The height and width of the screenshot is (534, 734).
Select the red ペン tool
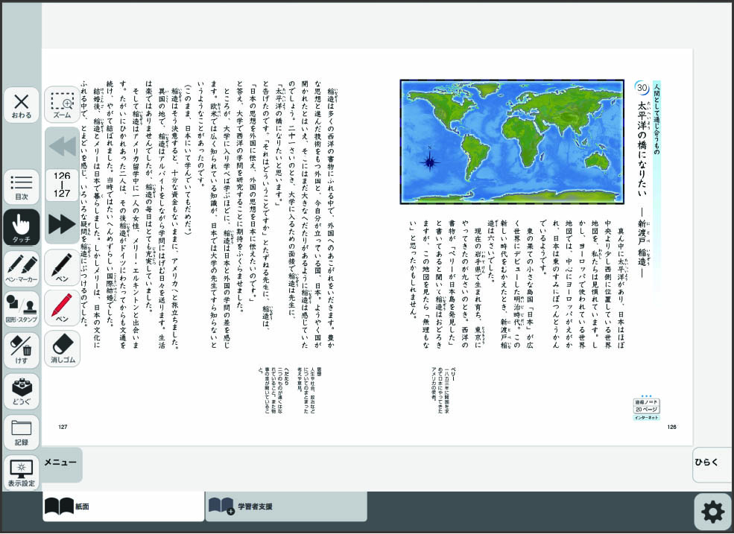(x=63, y=308)
